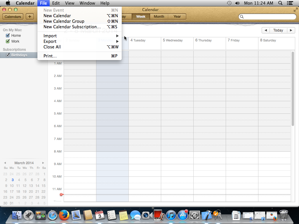Open minimized Firefox window in dock
Image resolution: width=299 pixels, height=224 pixels.
click(272, 216)
